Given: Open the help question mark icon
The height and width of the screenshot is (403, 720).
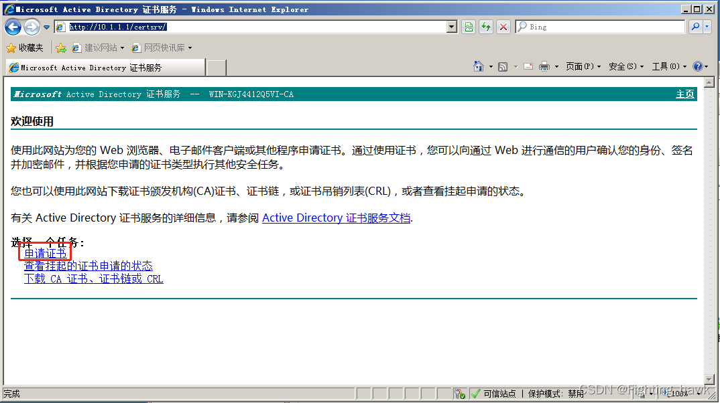Looking at the screenshot, I should (697, 66).
